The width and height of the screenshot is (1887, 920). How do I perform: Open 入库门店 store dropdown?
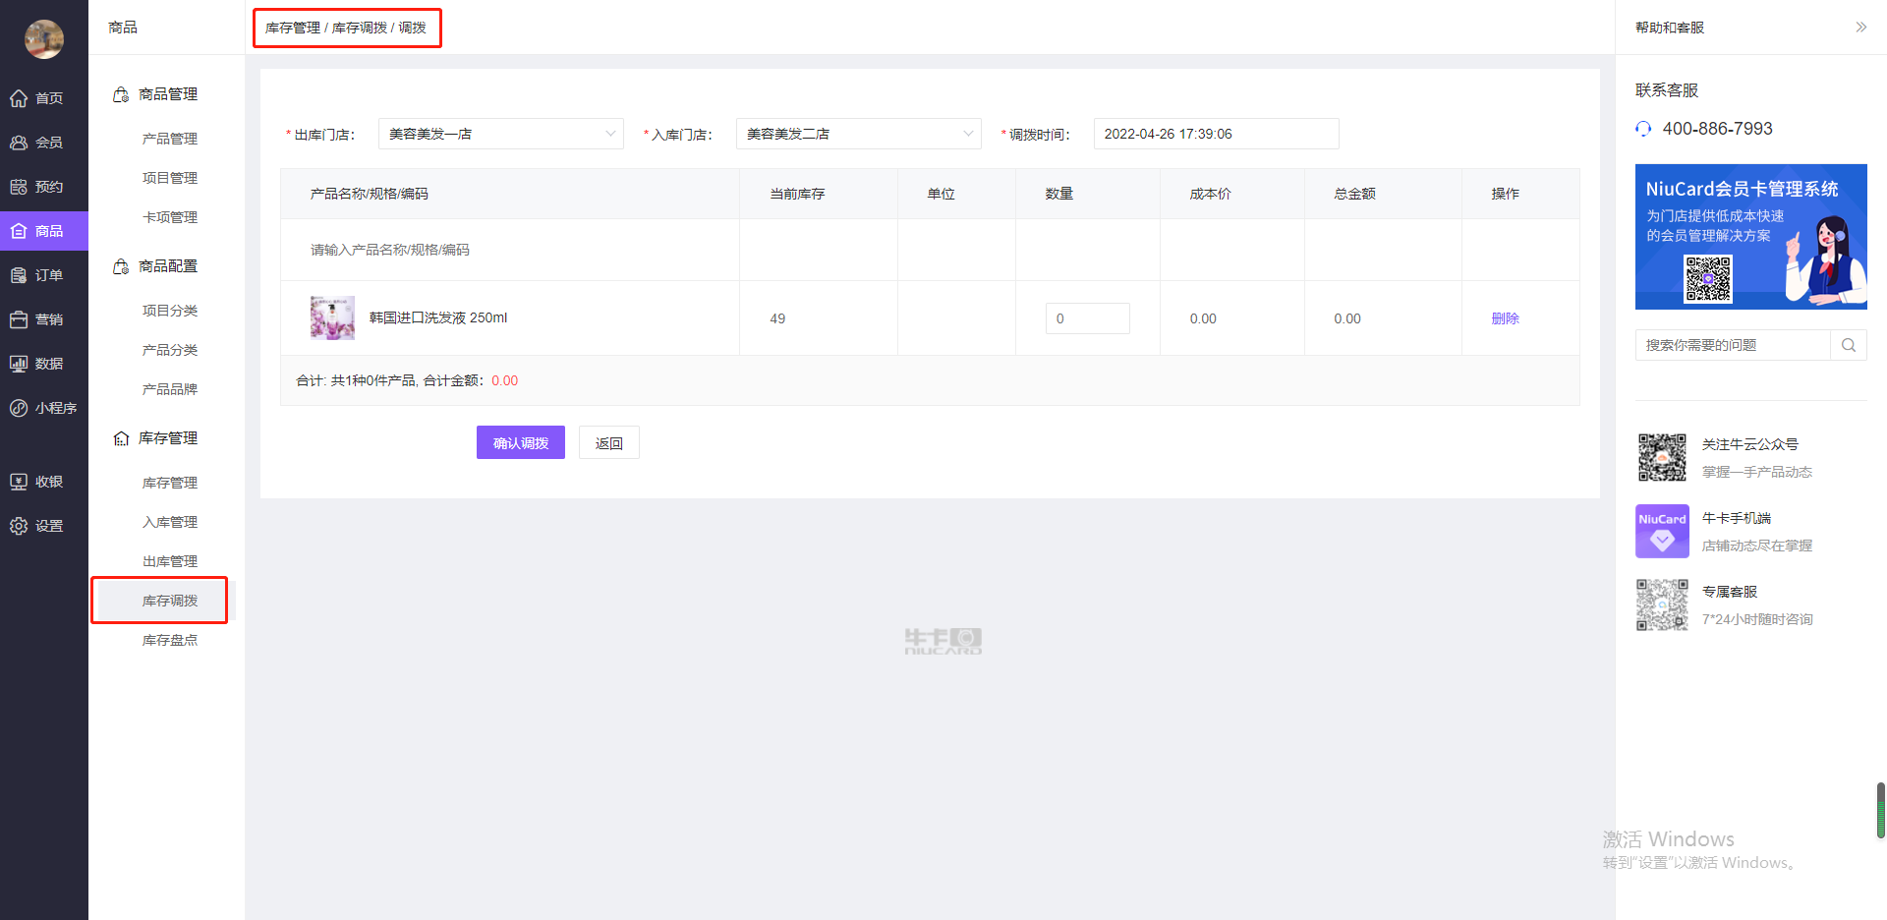[x=859, y=134]
